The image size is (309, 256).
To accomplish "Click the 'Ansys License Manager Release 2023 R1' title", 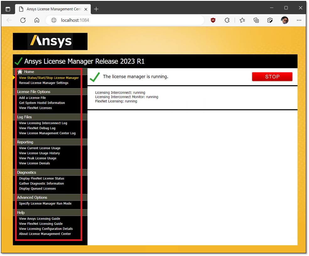I will pyautogui.click(x=84, y=61).
